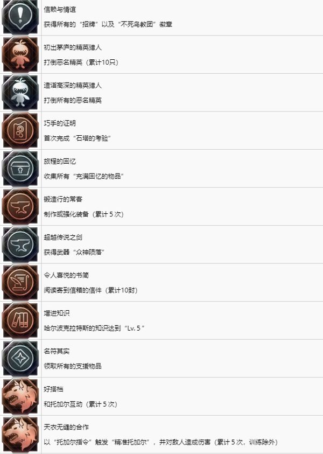Select the bronze tomato creature trophy icon
323x454 pixels.
click(x=20, y=54)
